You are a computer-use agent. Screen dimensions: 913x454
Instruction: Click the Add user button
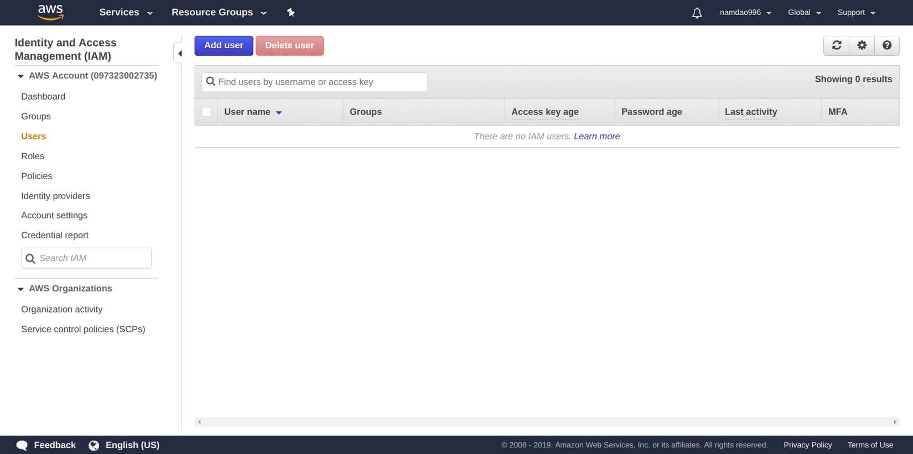tap(224, 45)
